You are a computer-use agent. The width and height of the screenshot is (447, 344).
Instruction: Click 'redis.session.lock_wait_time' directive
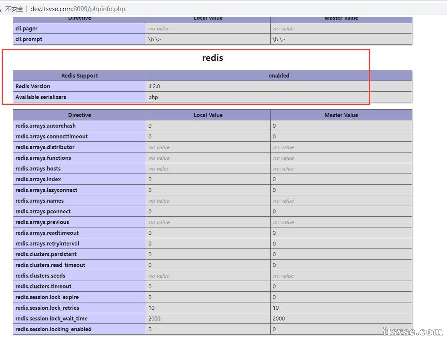point(80,318)
